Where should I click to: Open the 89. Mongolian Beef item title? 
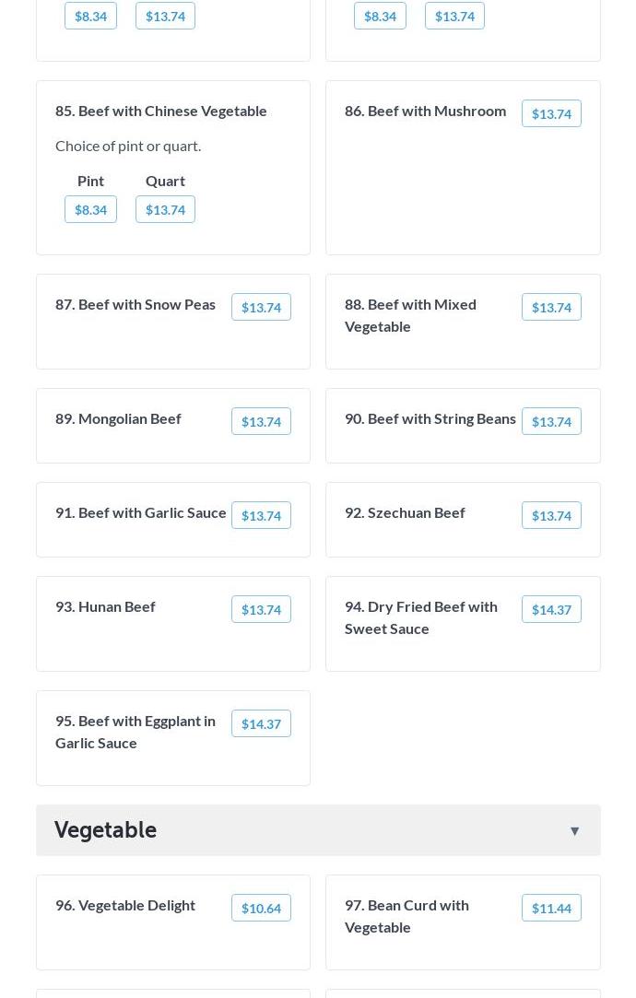[x=118, y=418]
